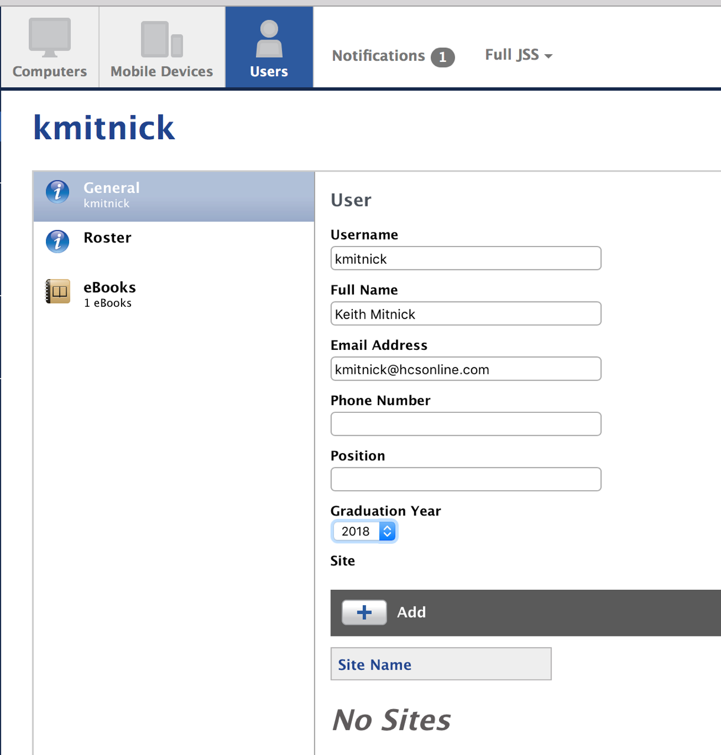Expand the Full JSS dropdown

pos(519,55)
